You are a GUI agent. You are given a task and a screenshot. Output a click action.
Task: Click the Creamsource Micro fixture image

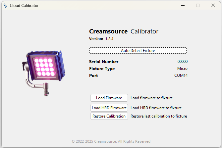point(44,73)
